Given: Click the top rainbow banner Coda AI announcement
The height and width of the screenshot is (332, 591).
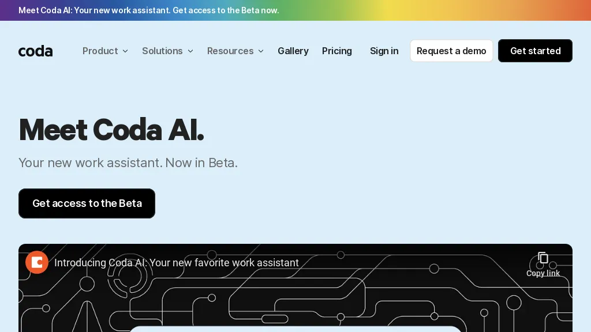Looking at the screenshot, I should coord(148,10).
